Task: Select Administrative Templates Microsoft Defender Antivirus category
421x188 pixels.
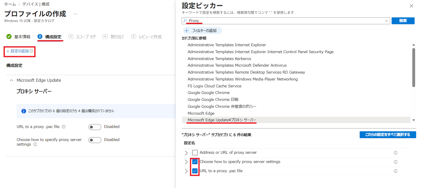Action: pos(237,65)
